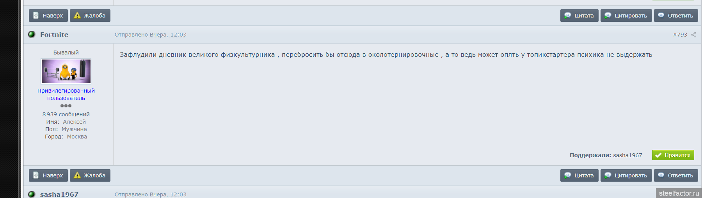Click the Наверх button above Fortnite's post

tap(48, 16)
